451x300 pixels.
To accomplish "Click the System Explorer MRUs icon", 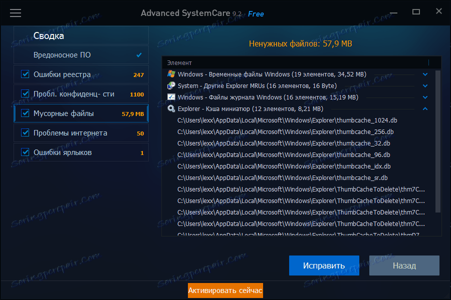I will [171, 85].
